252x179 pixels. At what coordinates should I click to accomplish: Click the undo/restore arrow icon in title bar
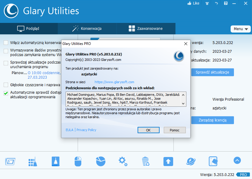click(216, 3)
